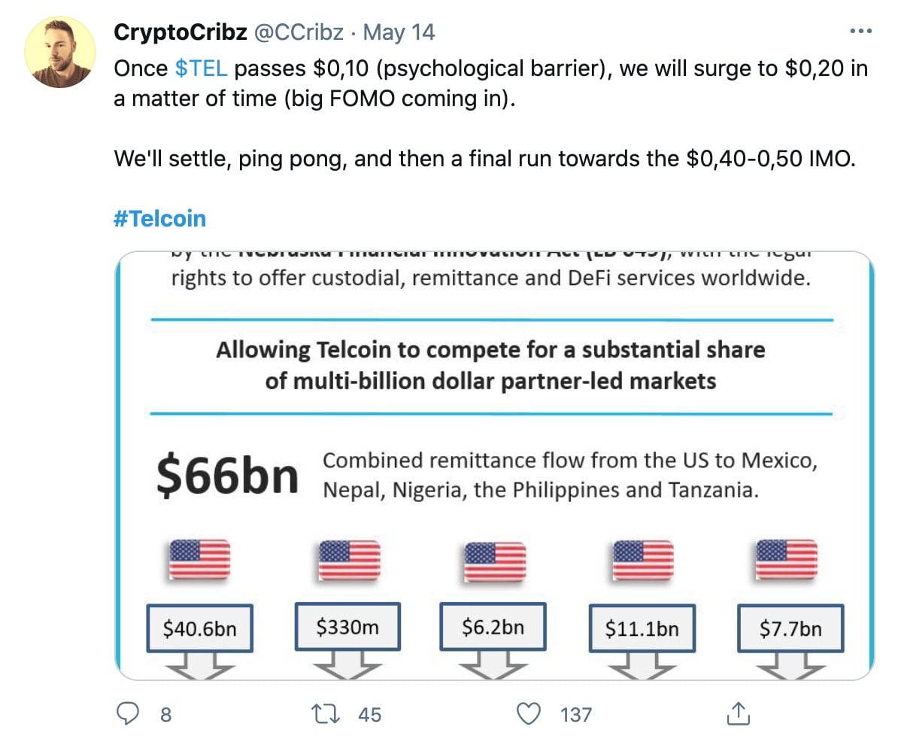
Task: Open the @CCribz handle
Action: pos(298,32)
